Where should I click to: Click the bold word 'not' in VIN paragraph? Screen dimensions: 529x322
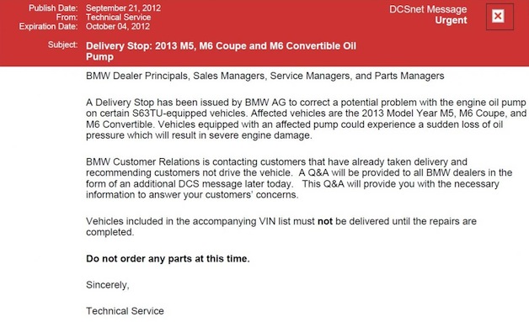[x=325, y=221]
